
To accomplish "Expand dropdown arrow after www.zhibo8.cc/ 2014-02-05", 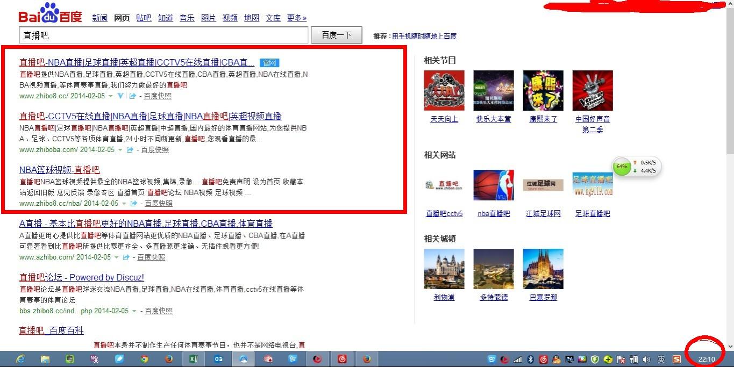I will pos(110,96).
